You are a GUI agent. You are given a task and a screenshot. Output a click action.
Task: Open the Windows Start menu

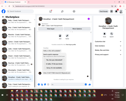coord(2,95)
